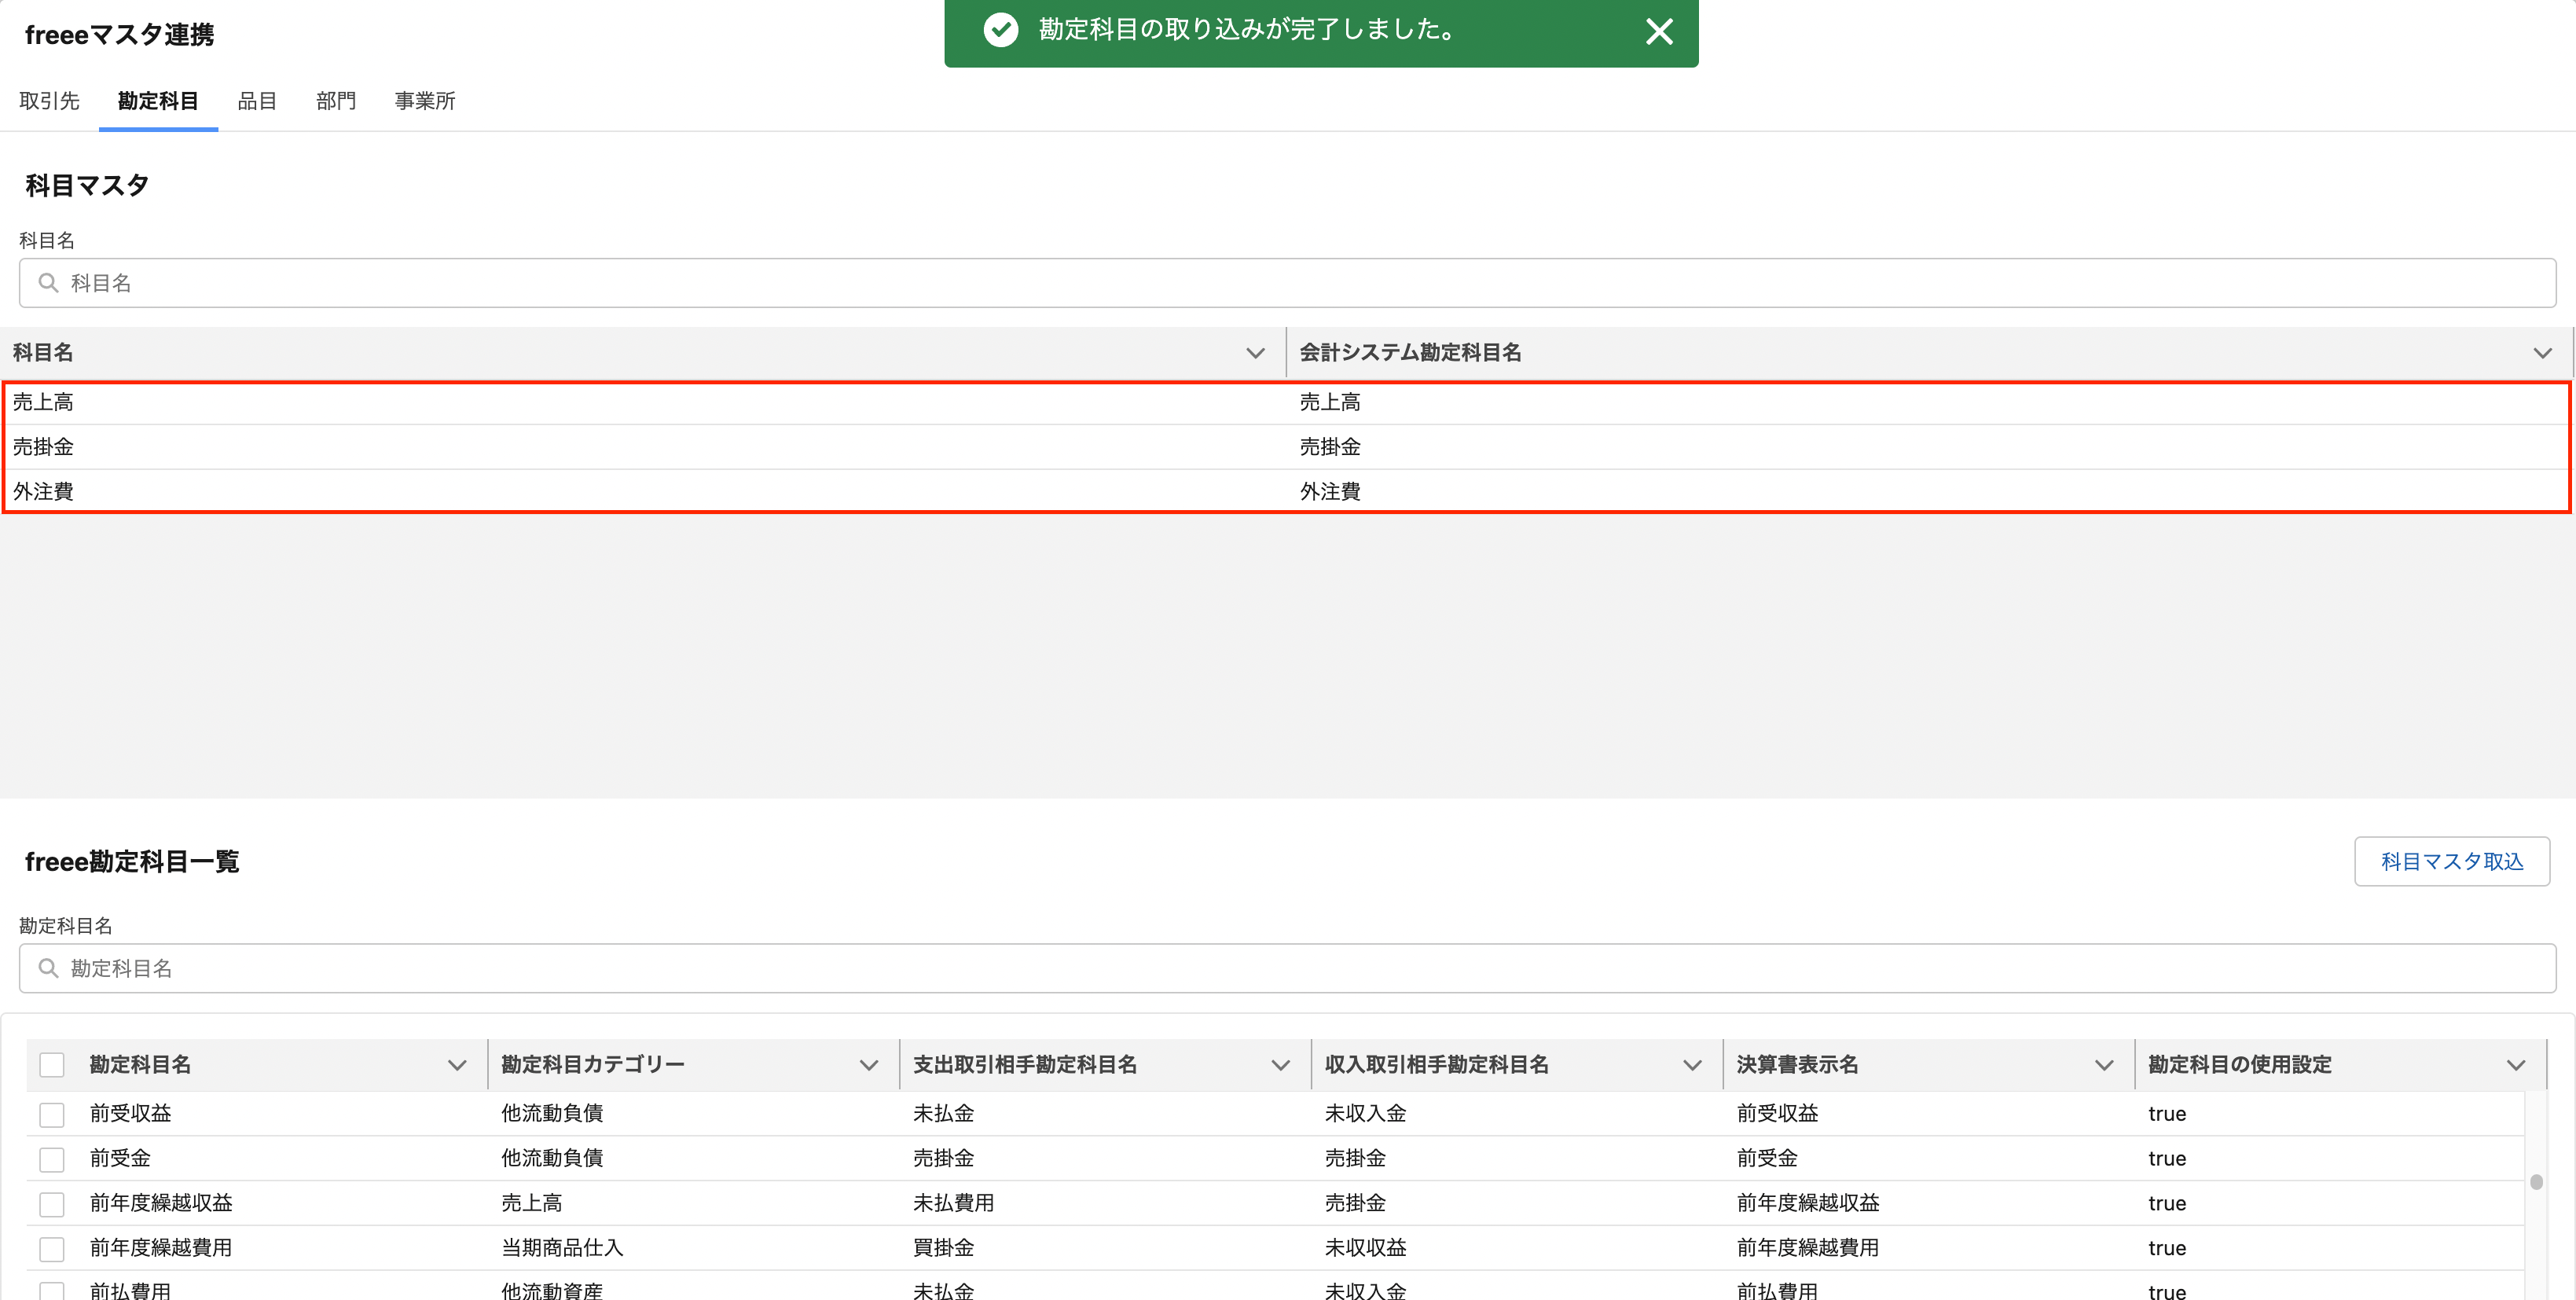Click 勘定科目名 column header chevron
The height and width of the screenshot is (1300, 2576).
pos(457,1065)
